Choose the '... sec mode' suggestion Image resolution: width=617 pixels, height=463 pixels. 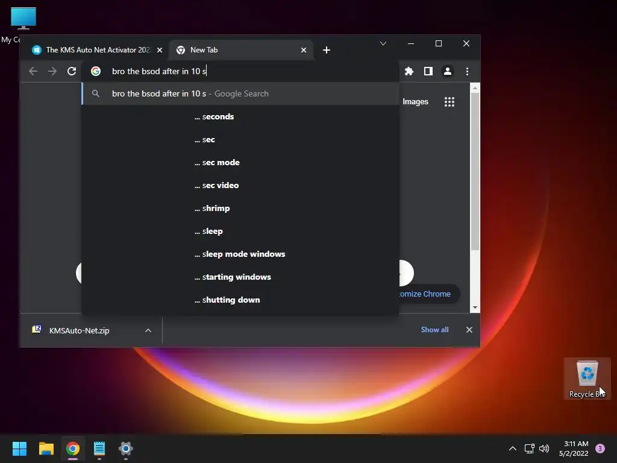tap(240, 162)
